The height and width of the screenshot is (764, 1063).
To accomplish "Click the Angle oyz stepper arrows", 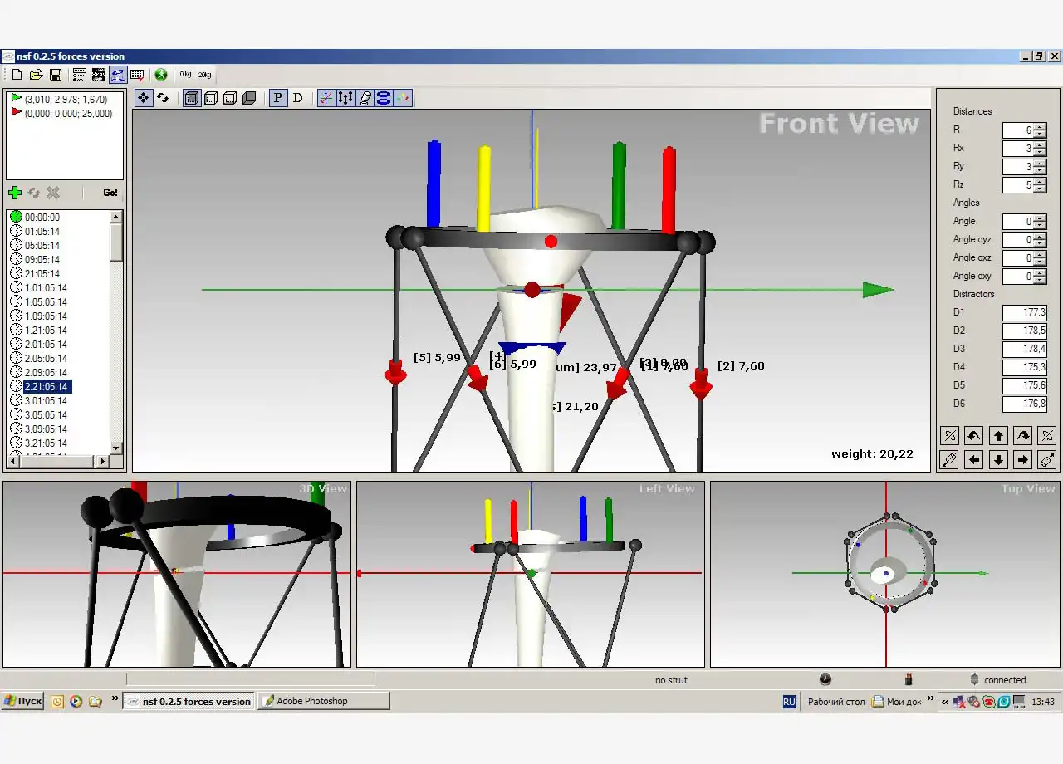I will (1040, 240).
